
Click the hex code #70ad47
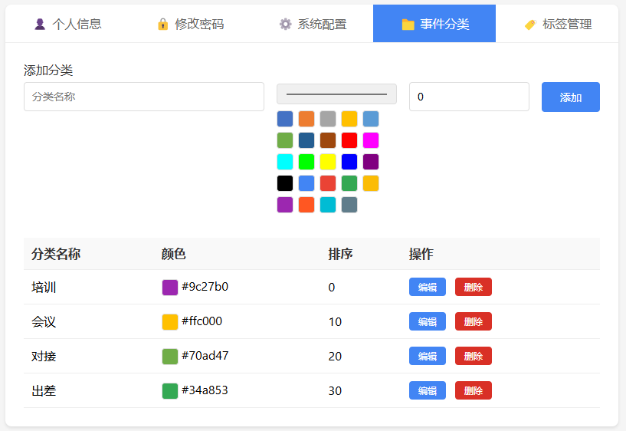205,356
